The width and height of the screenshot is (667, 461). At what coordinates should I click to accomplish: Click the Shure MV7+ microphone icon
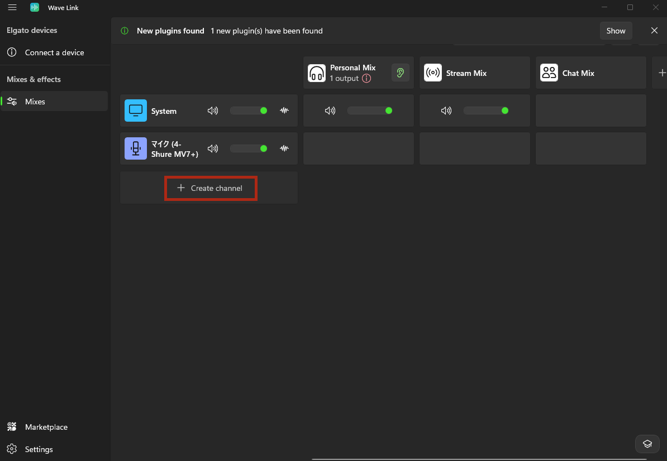pos(136,148)
